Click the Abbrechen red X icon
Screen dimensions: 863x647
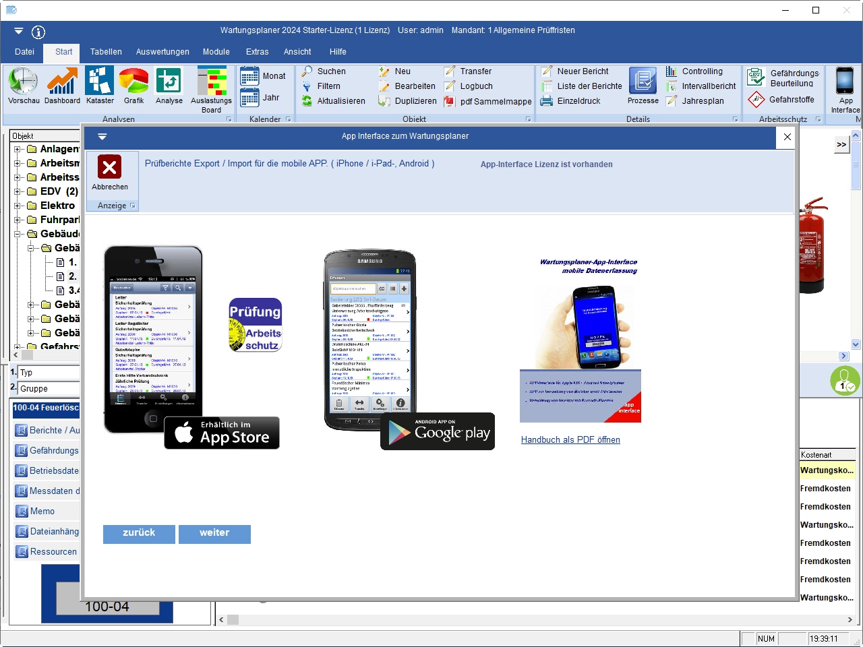[109, 167]
